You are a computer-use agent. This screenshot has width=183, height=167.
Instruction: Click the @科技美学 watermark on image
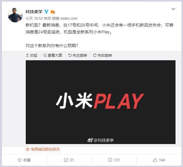click(101, 140)
